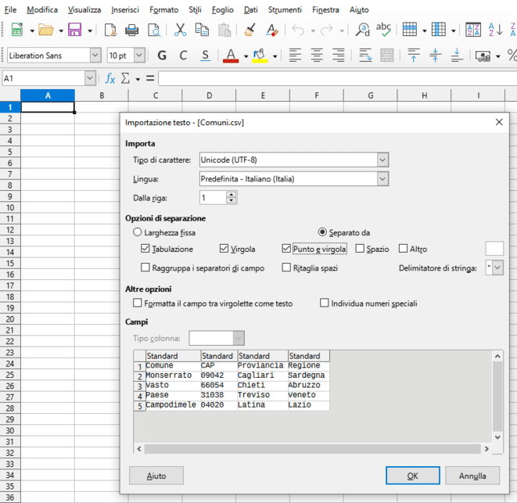The width and height of the screenshot is (517, 503).
Task: Open the font size dropdown
Action: [139, 56]
